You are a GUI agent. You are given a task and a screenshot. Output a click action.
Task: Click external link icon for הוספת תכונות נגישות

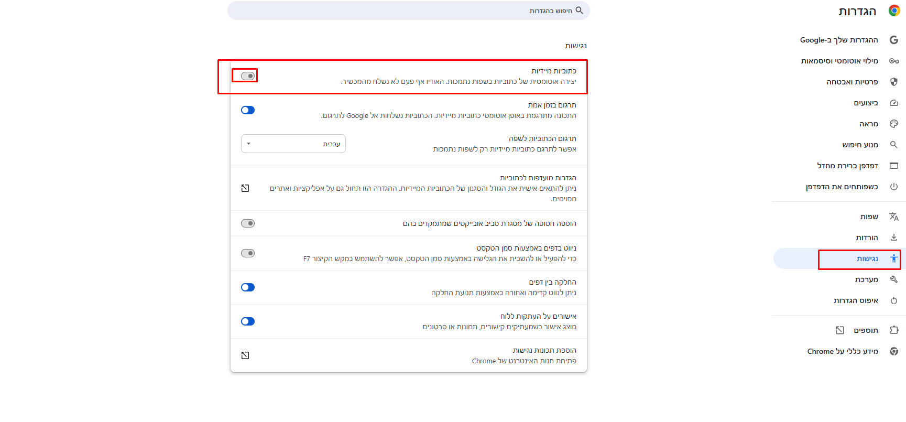pos(245,355)
